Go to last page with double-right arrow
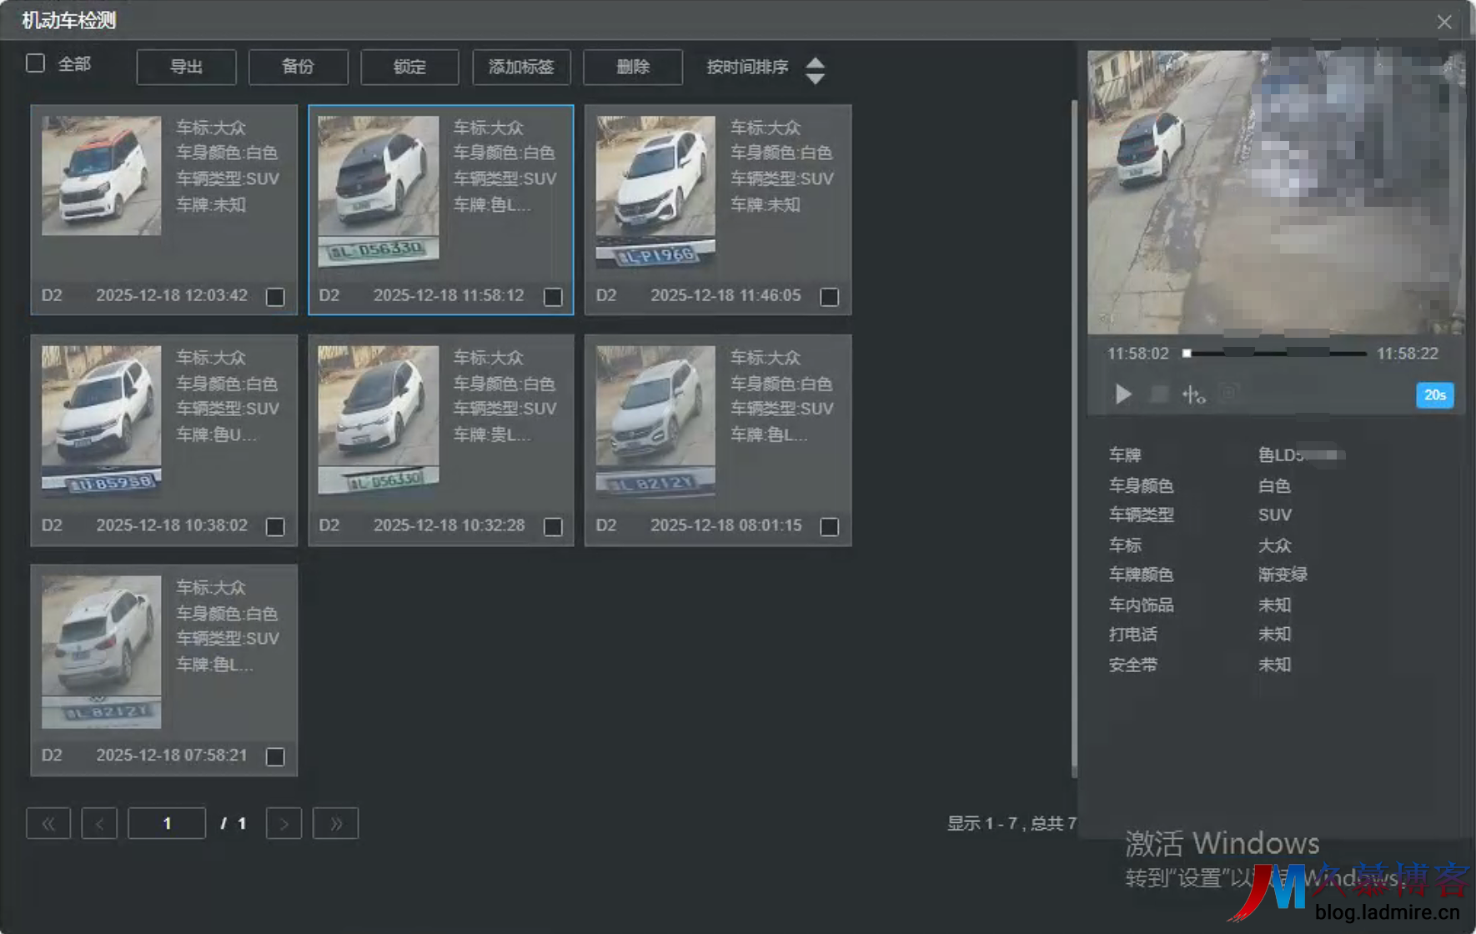The image size is (1476, 934). pos(335,823)
